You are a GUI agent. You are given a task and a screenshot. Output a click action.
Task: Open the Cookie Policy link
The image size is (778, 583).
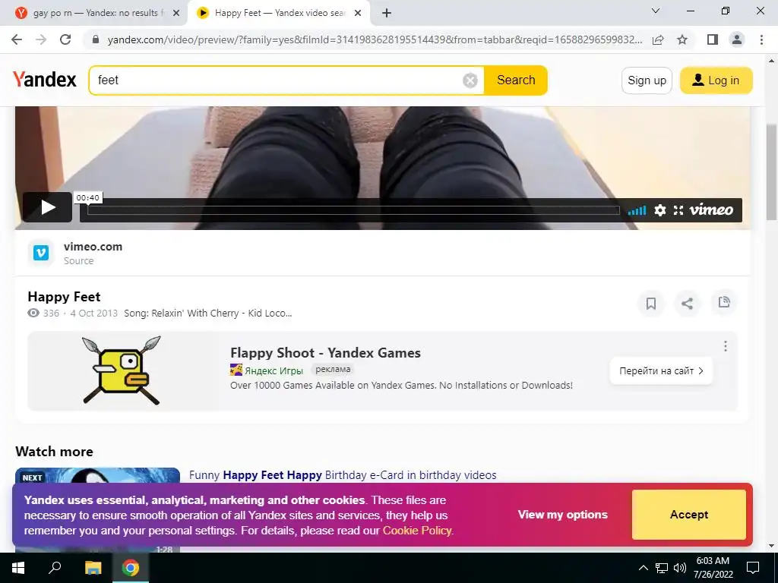[x=417, y=531]
